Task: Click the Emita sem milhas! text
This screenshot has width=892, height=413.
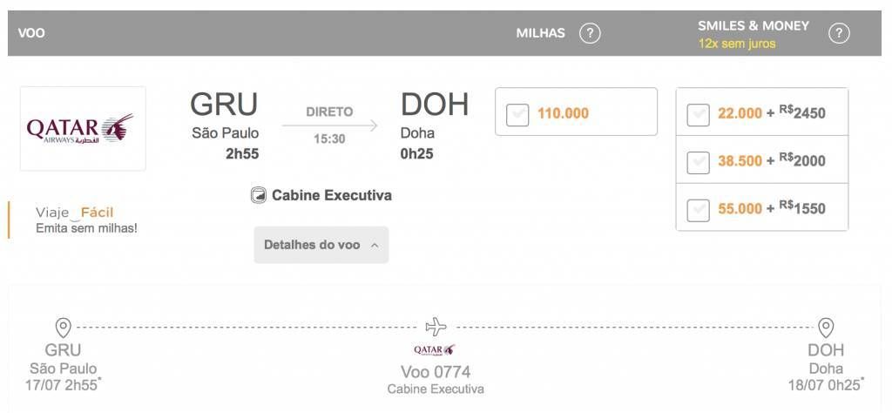Action: tap(86, 228)
